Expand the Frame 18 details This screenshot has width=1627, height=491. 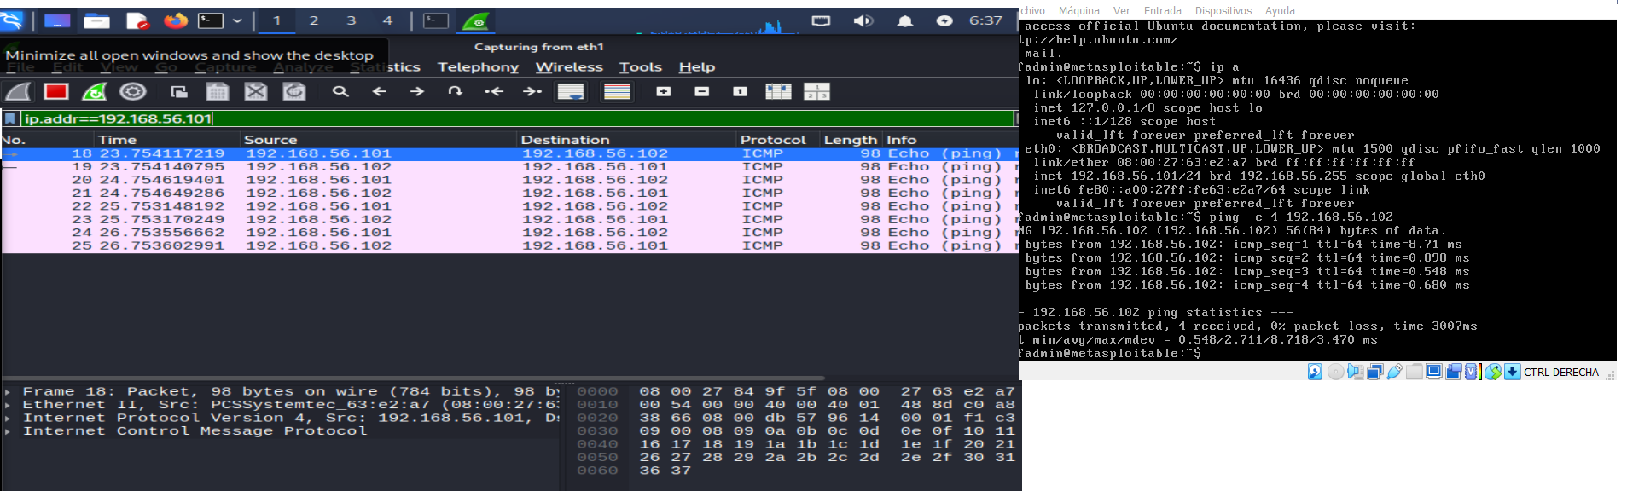point(9,392)
